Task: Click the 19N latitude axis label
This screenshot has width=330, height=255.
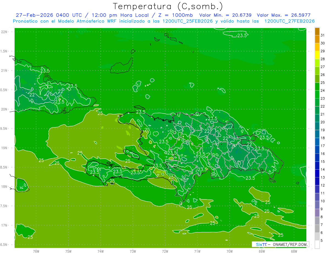Action: point(4,148)
